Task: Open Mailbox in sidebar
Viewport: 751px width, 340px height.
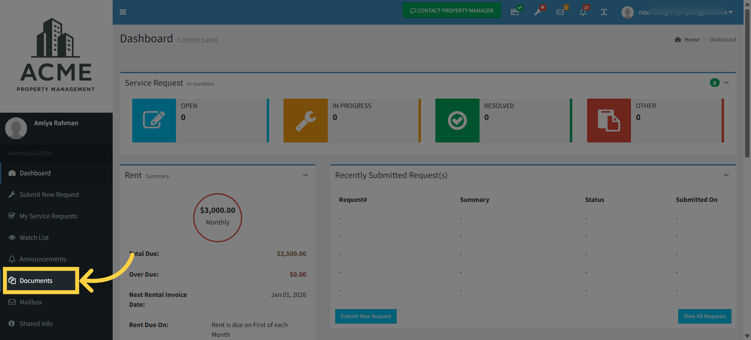Action: click(56, 302)
